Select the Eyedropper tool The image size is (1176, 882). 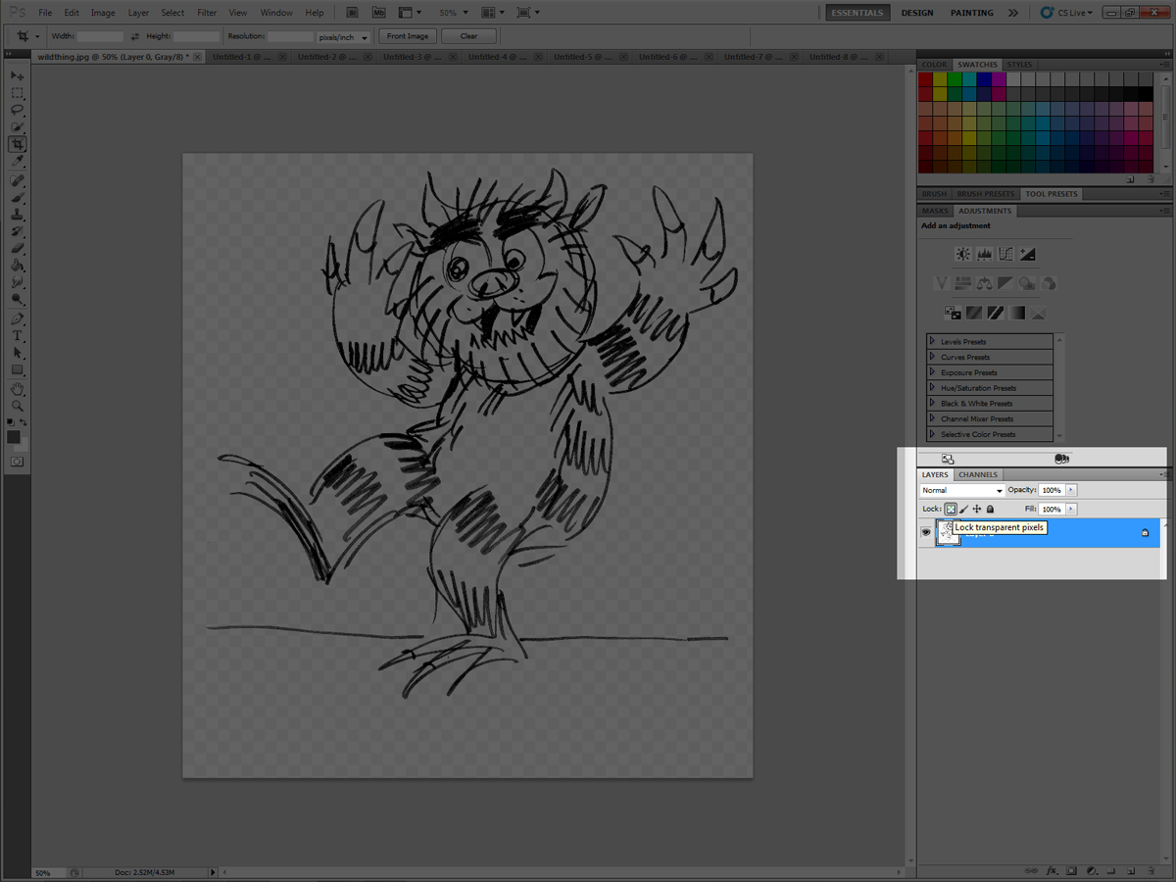pyautogui.click(x=18, y=162)
